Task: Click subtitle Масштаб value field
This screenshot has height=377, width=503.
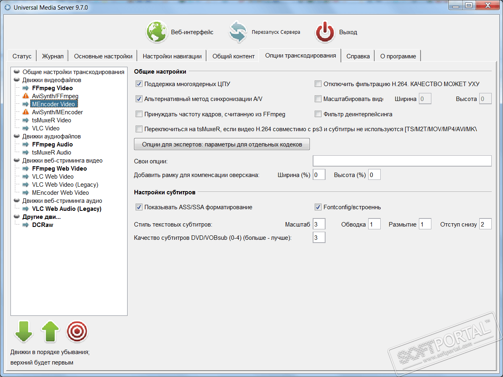Action: coord(319,224)
